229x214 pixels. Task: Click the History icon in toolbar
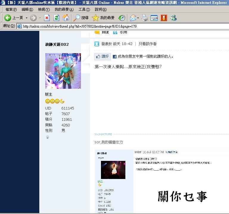tap(121, 18)
